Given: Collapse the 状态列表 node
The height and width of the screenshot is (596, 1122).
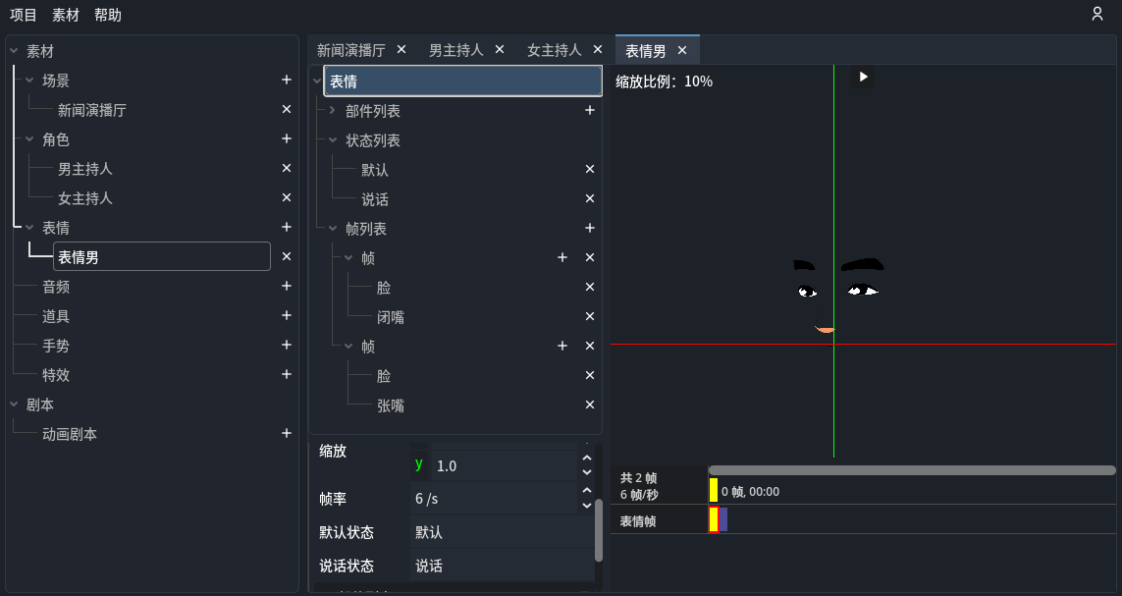Looking at the screenshot, I should 333,140.
